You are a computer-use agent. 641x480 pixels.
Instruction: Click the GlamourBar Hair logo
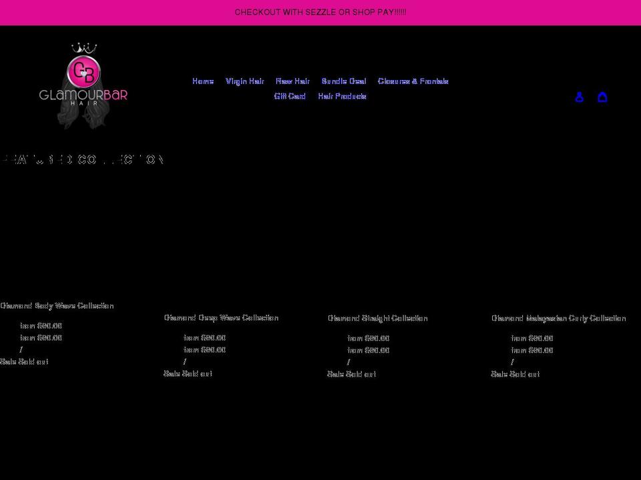pos(83,86)
